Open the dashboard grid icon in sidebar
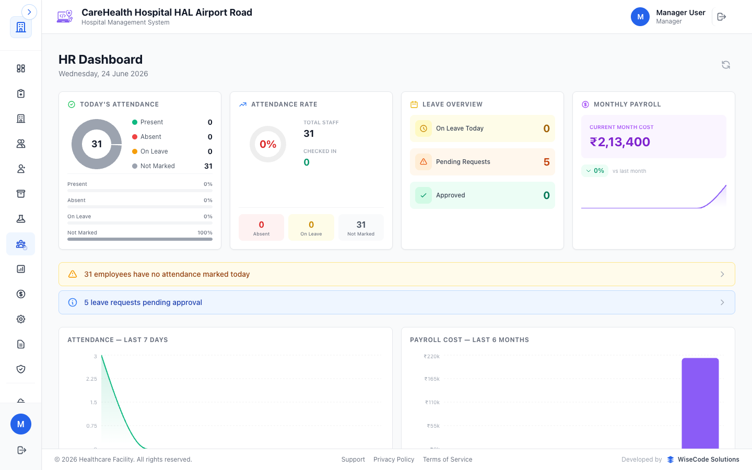This screenshot has height=470, width=752. point(21,68)
